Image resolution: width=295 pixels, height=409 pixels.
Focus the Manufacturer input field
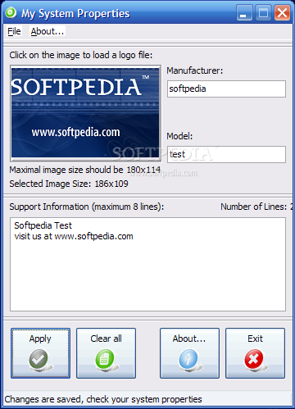(x=226, y=89)
